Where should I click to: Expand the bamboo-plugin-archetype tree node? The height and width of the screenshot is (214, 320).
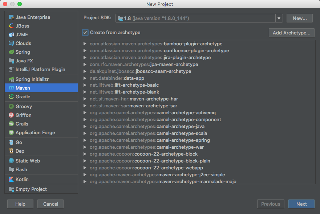pos(85,44)
